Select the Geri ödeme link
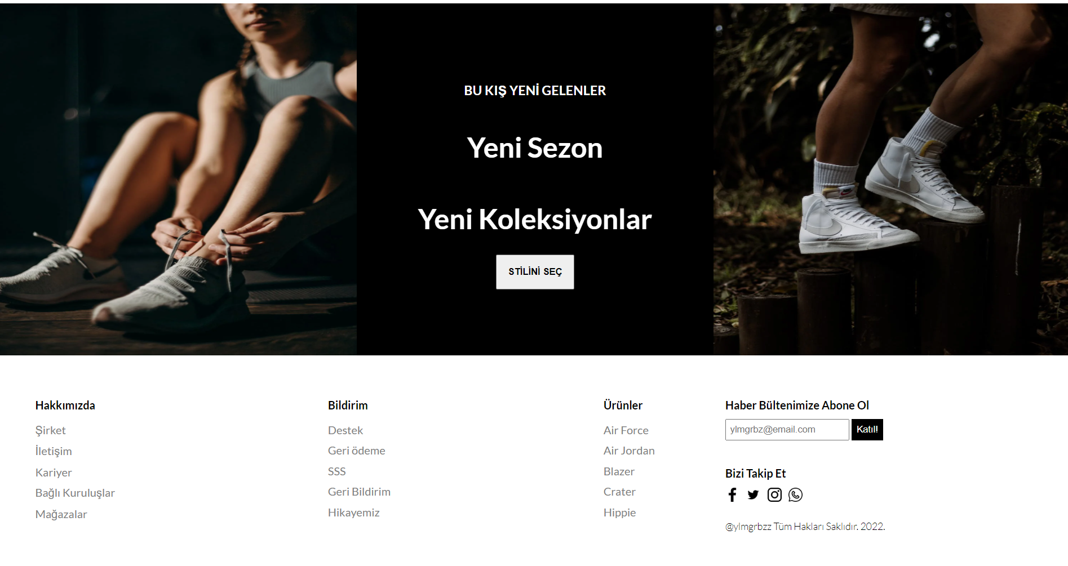This screenshot has width=1068, height=566. coord(357,451)
